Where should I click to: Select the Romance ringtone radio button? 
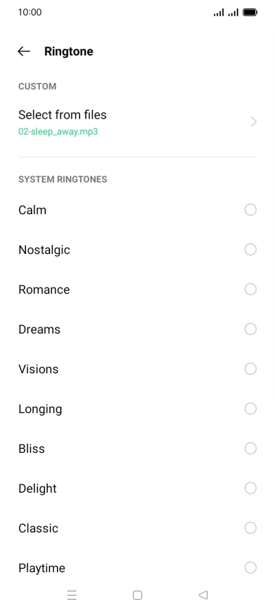click(x=250, y=290)
